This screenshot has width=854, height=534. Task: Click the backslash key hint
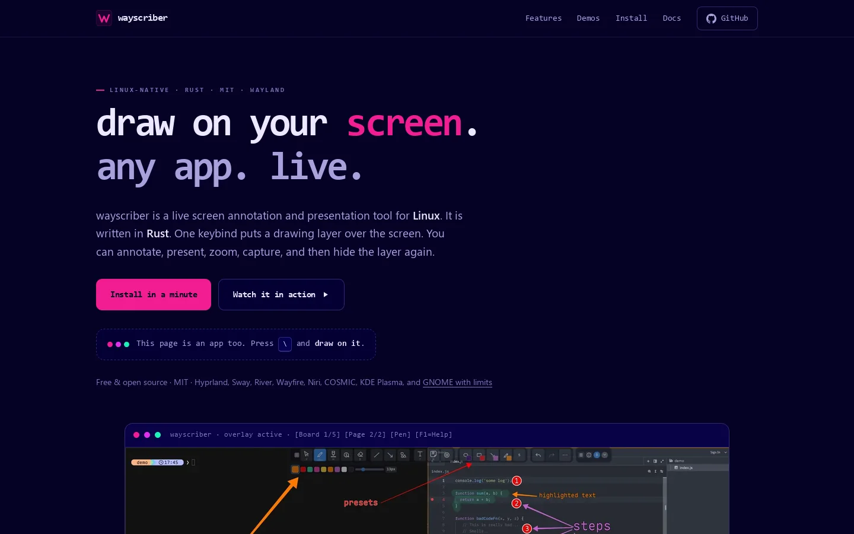point(285,344)
